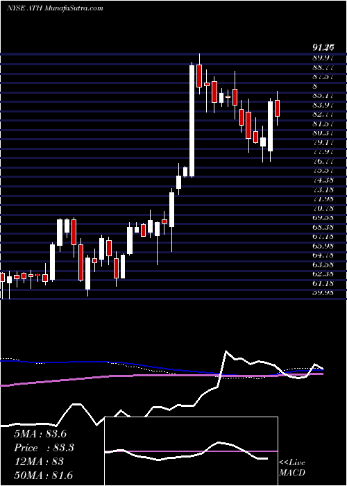Click the 69.58 price axis label
This screenshot has height=486, width=347.
click(x=323, y=217)
